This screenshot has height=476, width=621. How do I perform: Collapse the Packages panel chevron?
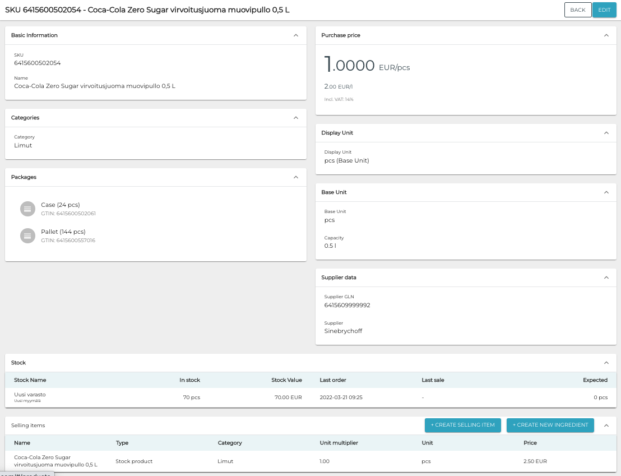tap(296, 177)
